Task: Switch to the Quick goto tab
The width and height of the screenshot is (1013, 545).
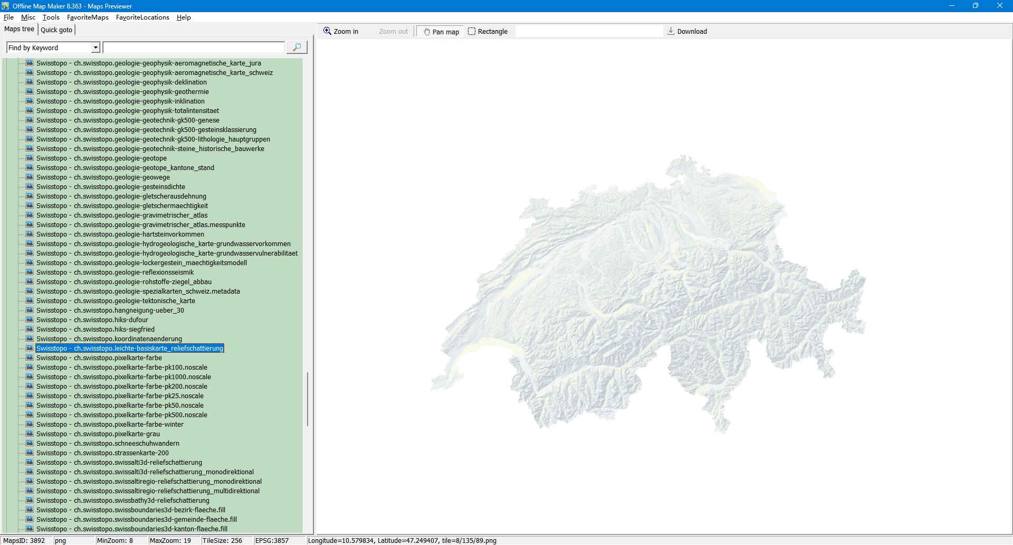Action: point(56,30)
